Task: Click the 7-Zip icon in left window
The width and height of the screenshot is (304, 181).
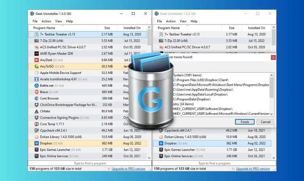Action: pos(37,41)
